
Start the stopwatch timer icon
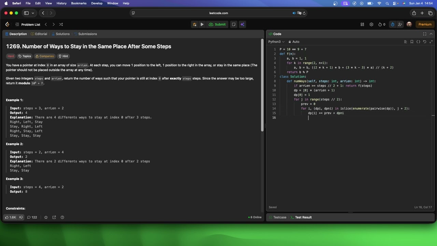coord(393,24)
